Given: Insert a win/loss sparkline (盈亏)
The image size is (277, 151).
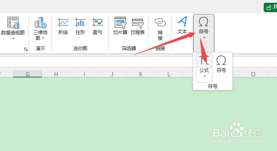Looking at the screenshot, I should click(x=98, y=26).
